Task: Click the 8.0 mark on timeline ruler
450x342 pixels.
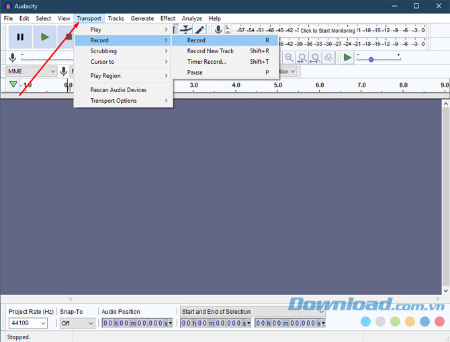Action: (x=403, y=85)
